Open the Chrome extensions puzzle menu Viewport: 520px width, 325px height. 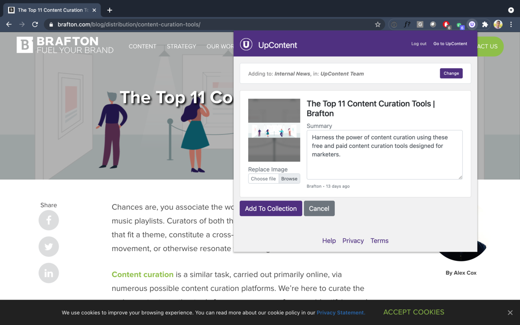485,24
